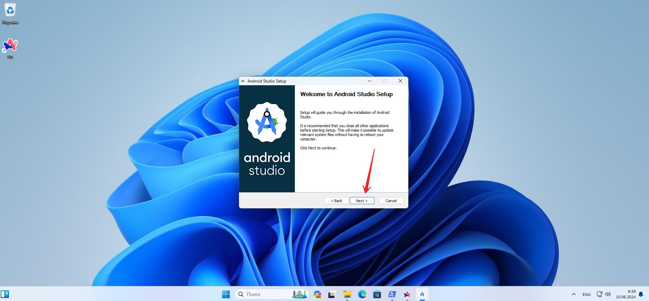This screenshot has width=649, height=301.
Task: Open the volume tray icon
Action: tap(608, 294)
